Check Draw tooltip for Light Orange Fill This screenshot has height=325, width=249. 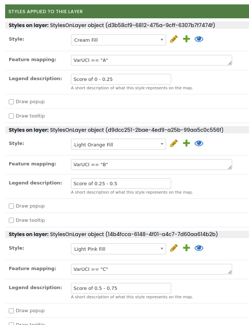(x=11, y=220)
